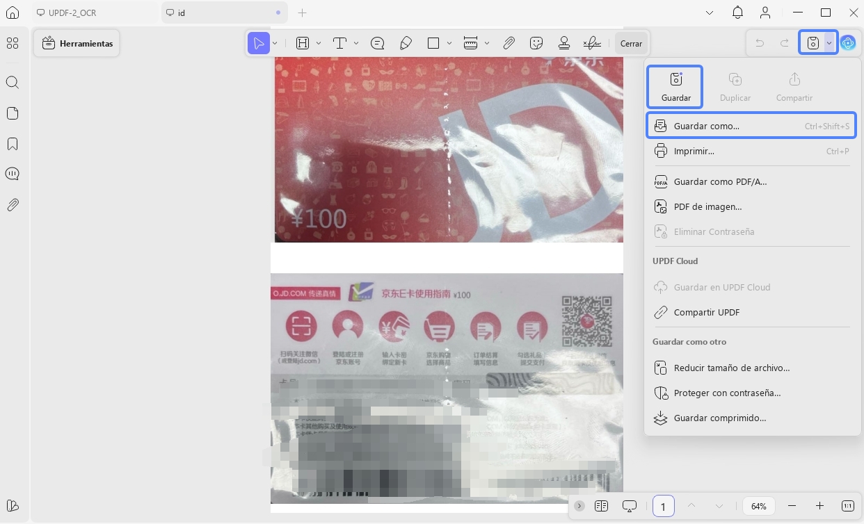The image size is (864, 524).
Task: Click the layers icon at sidebar bottom
Action: click(13, 506)
